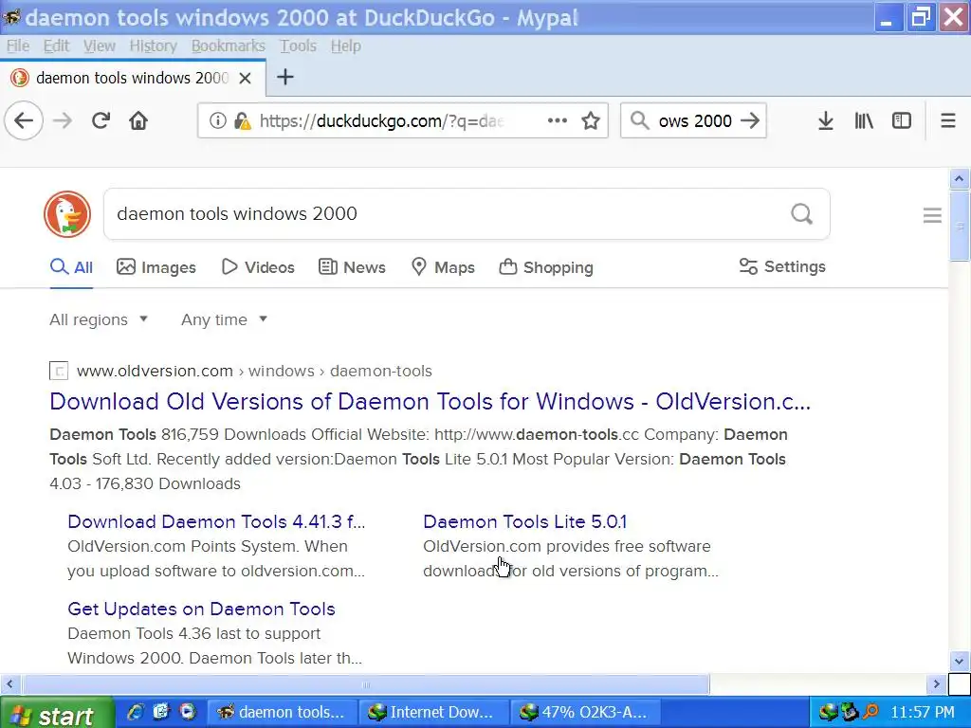Viewport: 971px width, 728px height.
Task: Expand the Any time filter
Action: (x=224, y=319)
